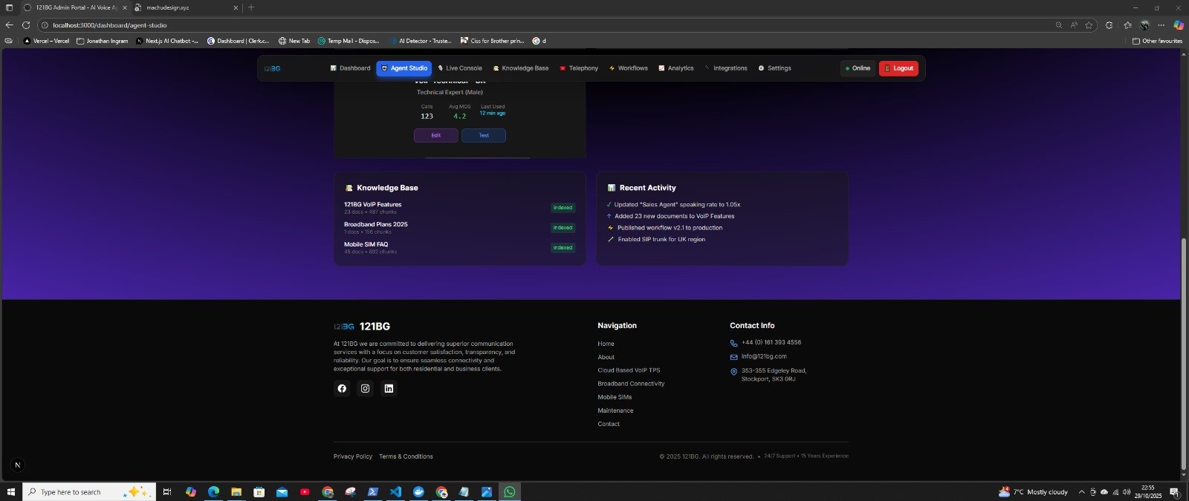Select the 121BG VoIP Features knowledge base row

(x=459, y=208)
